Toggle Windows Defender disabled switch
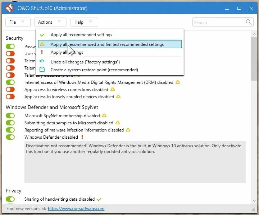This screenshot has height=215, width=259. [10, 137]
